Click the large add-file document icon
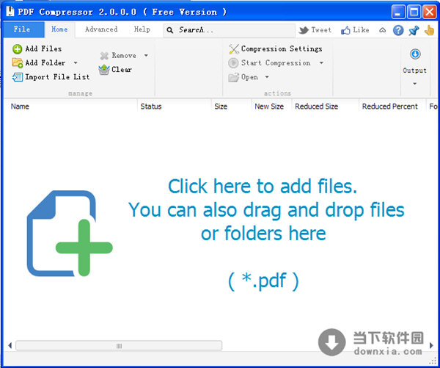Screen dimensions: 440x368 pyautogui.click(x=70, y=233)
